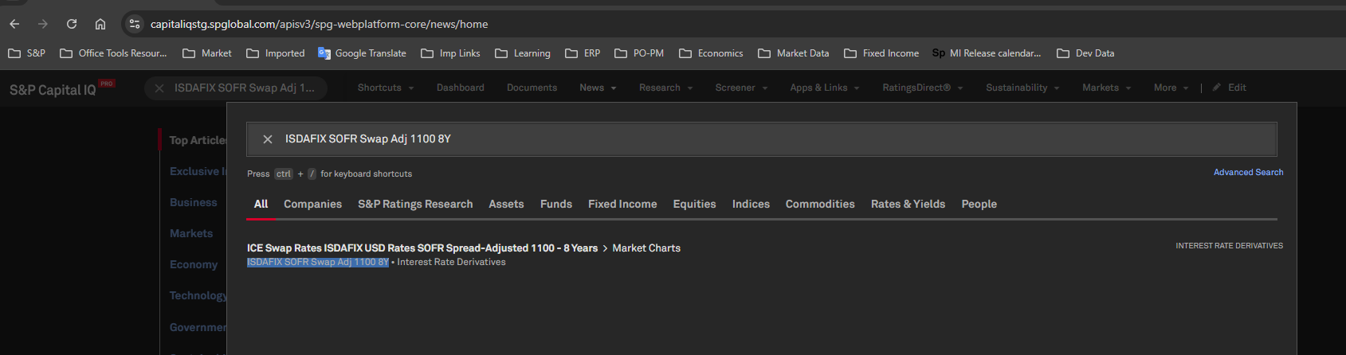The image size is (1346, 355).
Task: Open the Dashboard menu item
Action: click(x=461, y=88)
